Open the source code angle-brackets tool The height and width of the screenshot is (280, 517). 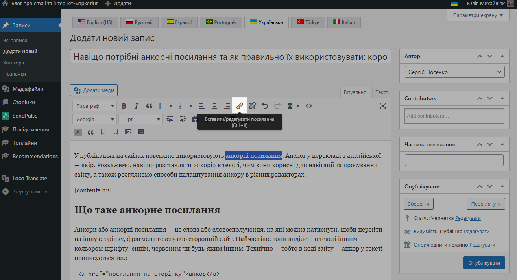point(309,106)
